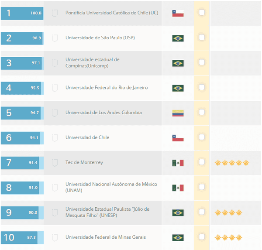Check the box for Universidad de Chile

click(202, 137)
